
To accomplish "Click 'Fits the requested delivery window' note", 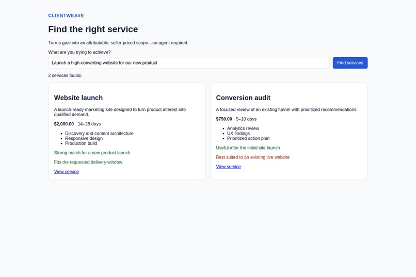I will (x=88, y=162).
